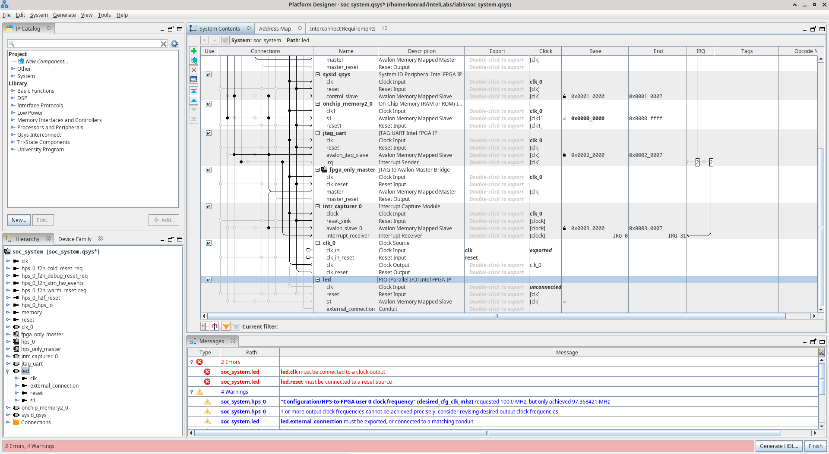829x454 pixels.
Task: Expand Processors and Peripherals in IP Catalog
Action: (x=13, y=128)
